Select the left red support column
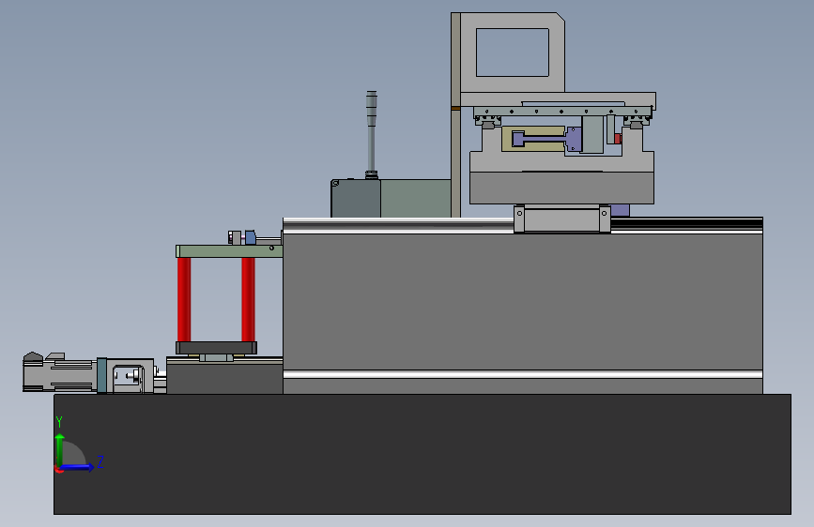 pos(184,299)
